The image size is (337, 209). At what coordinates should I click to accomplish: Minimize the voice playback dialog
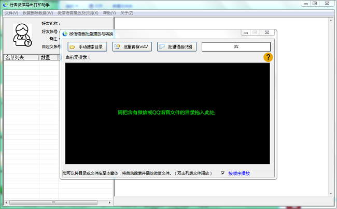[x=246, y=33]
